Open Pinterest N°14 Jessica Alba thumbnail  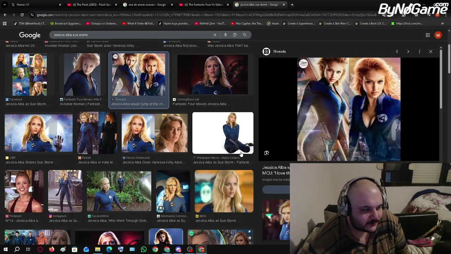coord(24,190)
